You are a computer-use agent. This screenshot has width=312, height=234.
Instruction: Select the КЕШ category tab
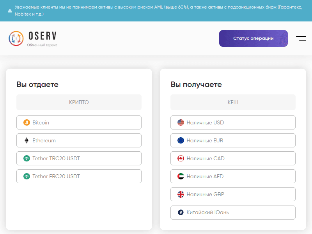tap(233, 102)
